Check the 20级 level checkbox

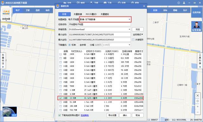point(61,102)
